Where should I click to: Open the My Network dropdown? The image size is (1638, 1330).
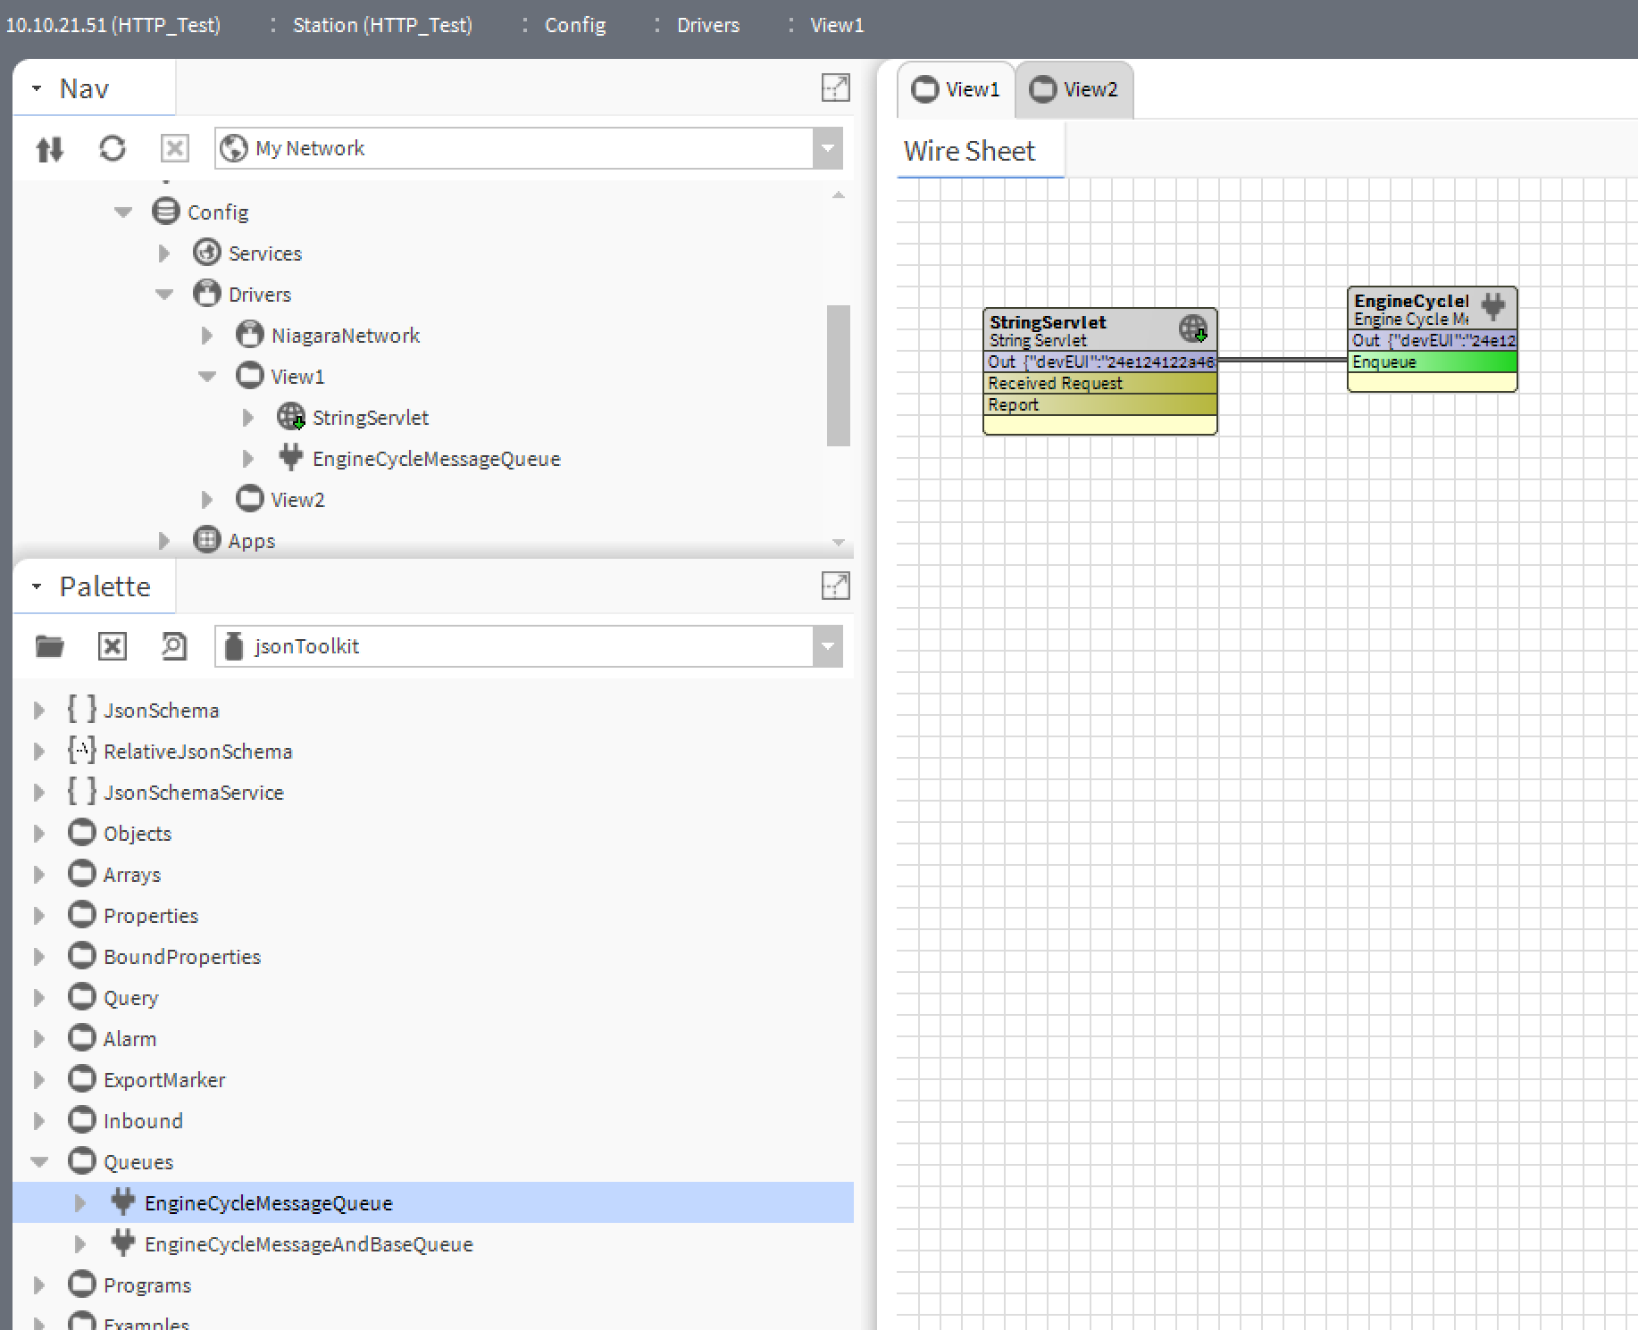click(x=828, y=148)
